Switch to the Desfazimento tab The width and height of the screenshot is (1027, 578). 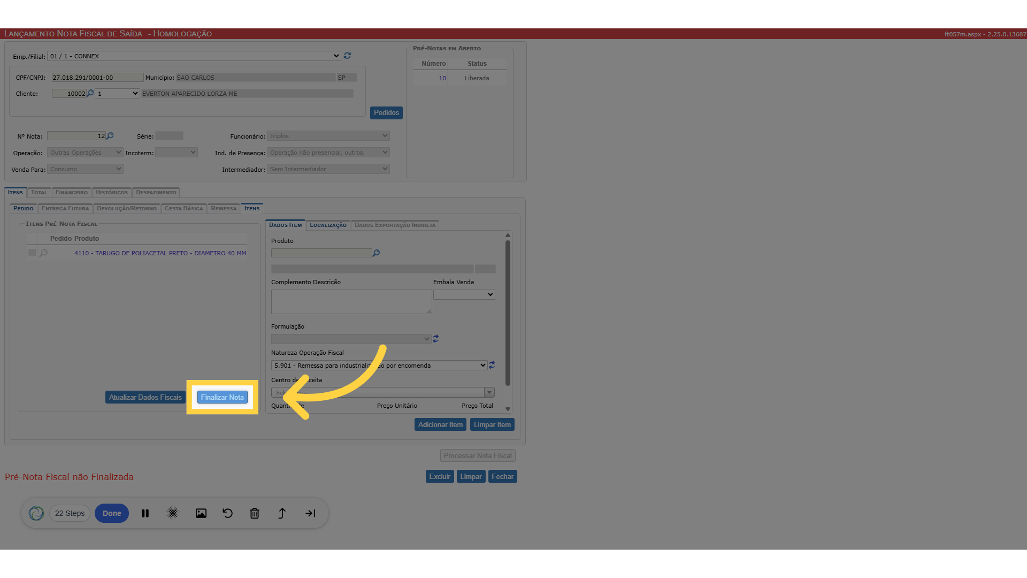point(156,193)
